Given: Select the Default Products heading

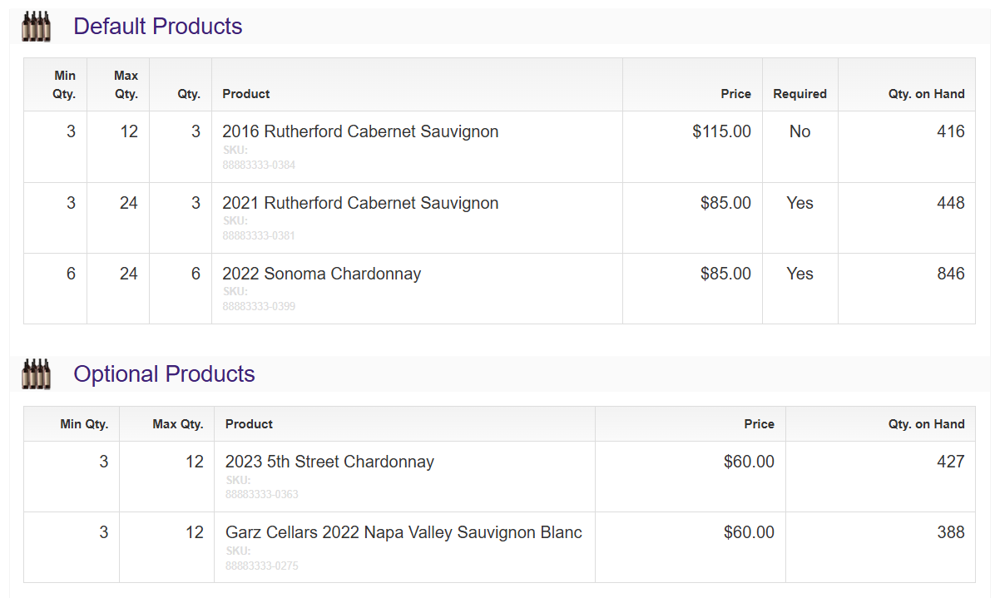Looking at the screenshot, I should pos(158,27).
